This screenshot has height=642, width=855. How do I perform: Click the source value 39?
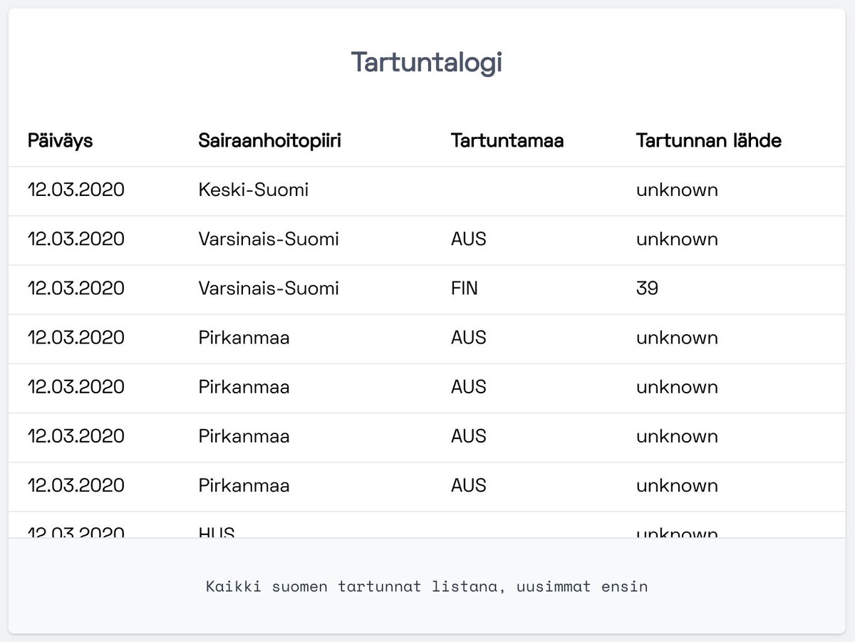coord(648,289)
